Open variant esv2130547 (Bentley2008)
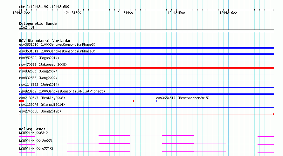This screenshot has width=283, height=156. coord(42,98)
